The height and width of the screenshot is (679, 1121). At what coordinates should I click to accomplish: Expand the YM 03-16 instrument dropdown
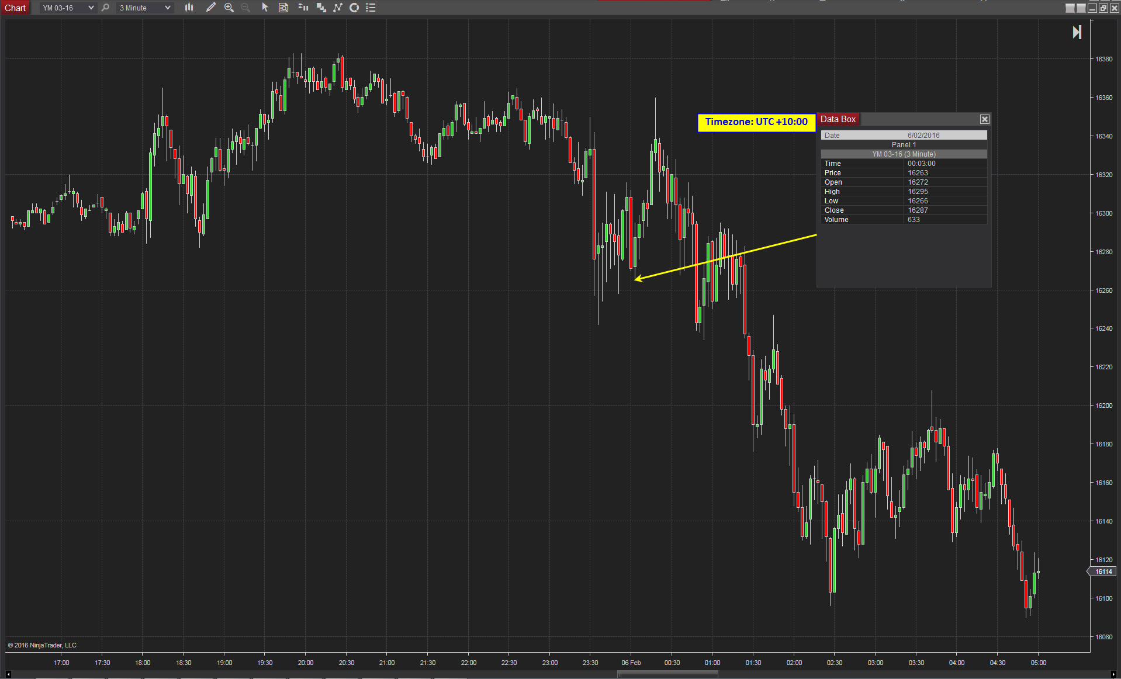pyautogui.click(x=68, y=8)
